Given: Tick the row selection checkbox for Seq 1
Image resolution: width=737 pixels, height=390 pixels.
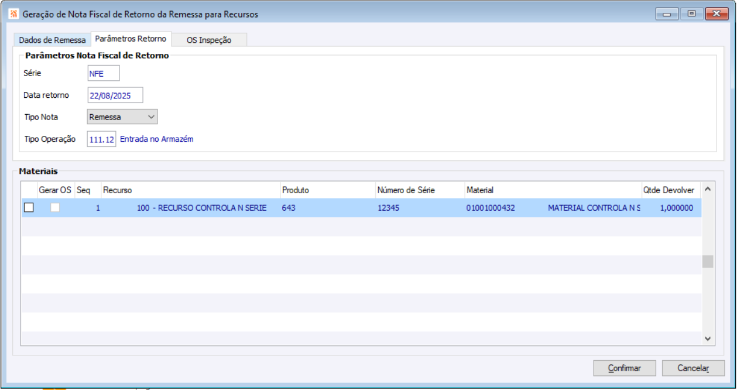Looking at the screenshot, I should pos(29,207).
